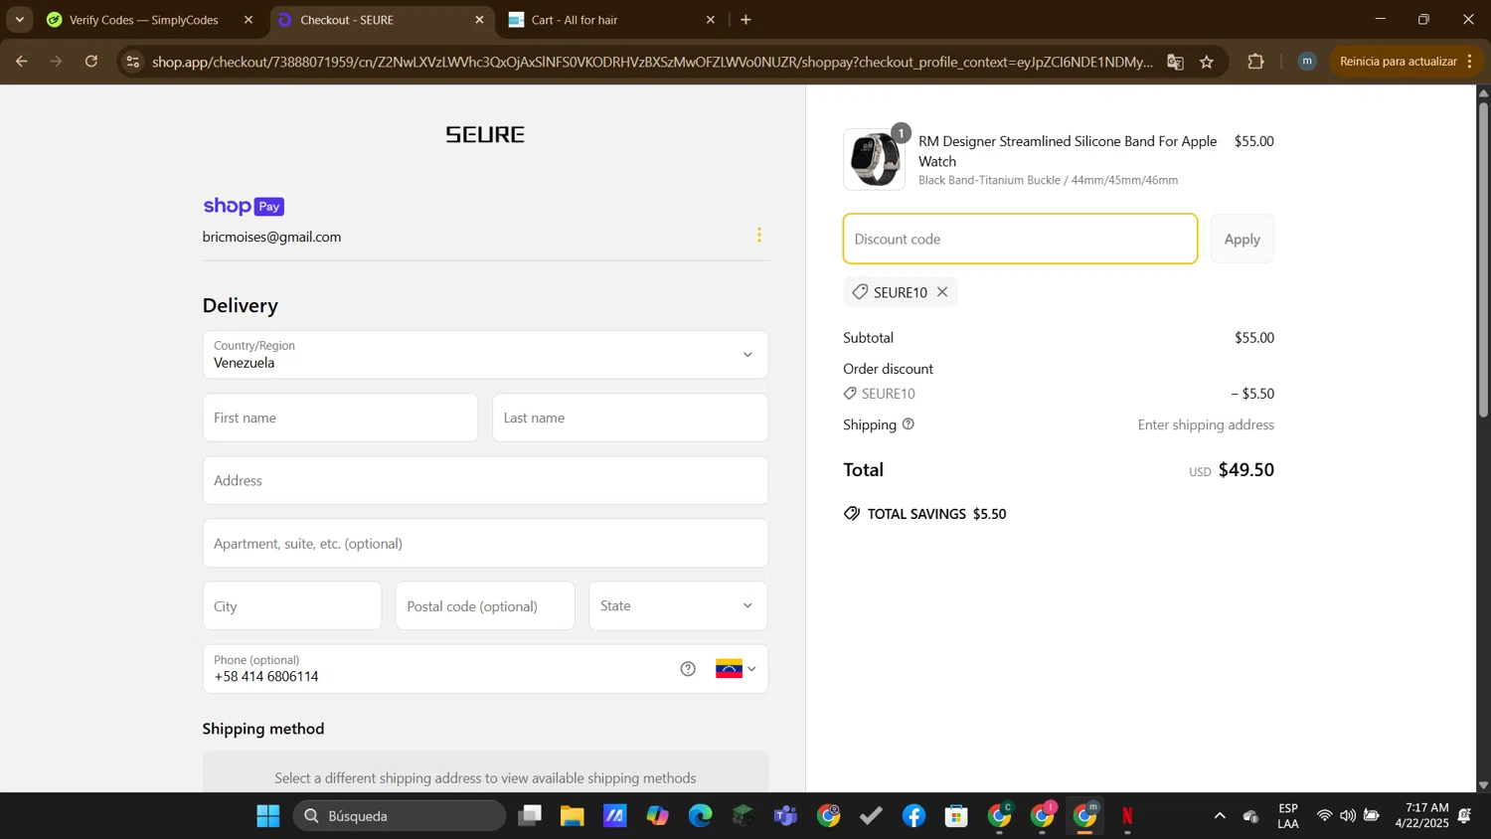
Task: Close the Cart - All for hair tab
Action: click(710, 20)
